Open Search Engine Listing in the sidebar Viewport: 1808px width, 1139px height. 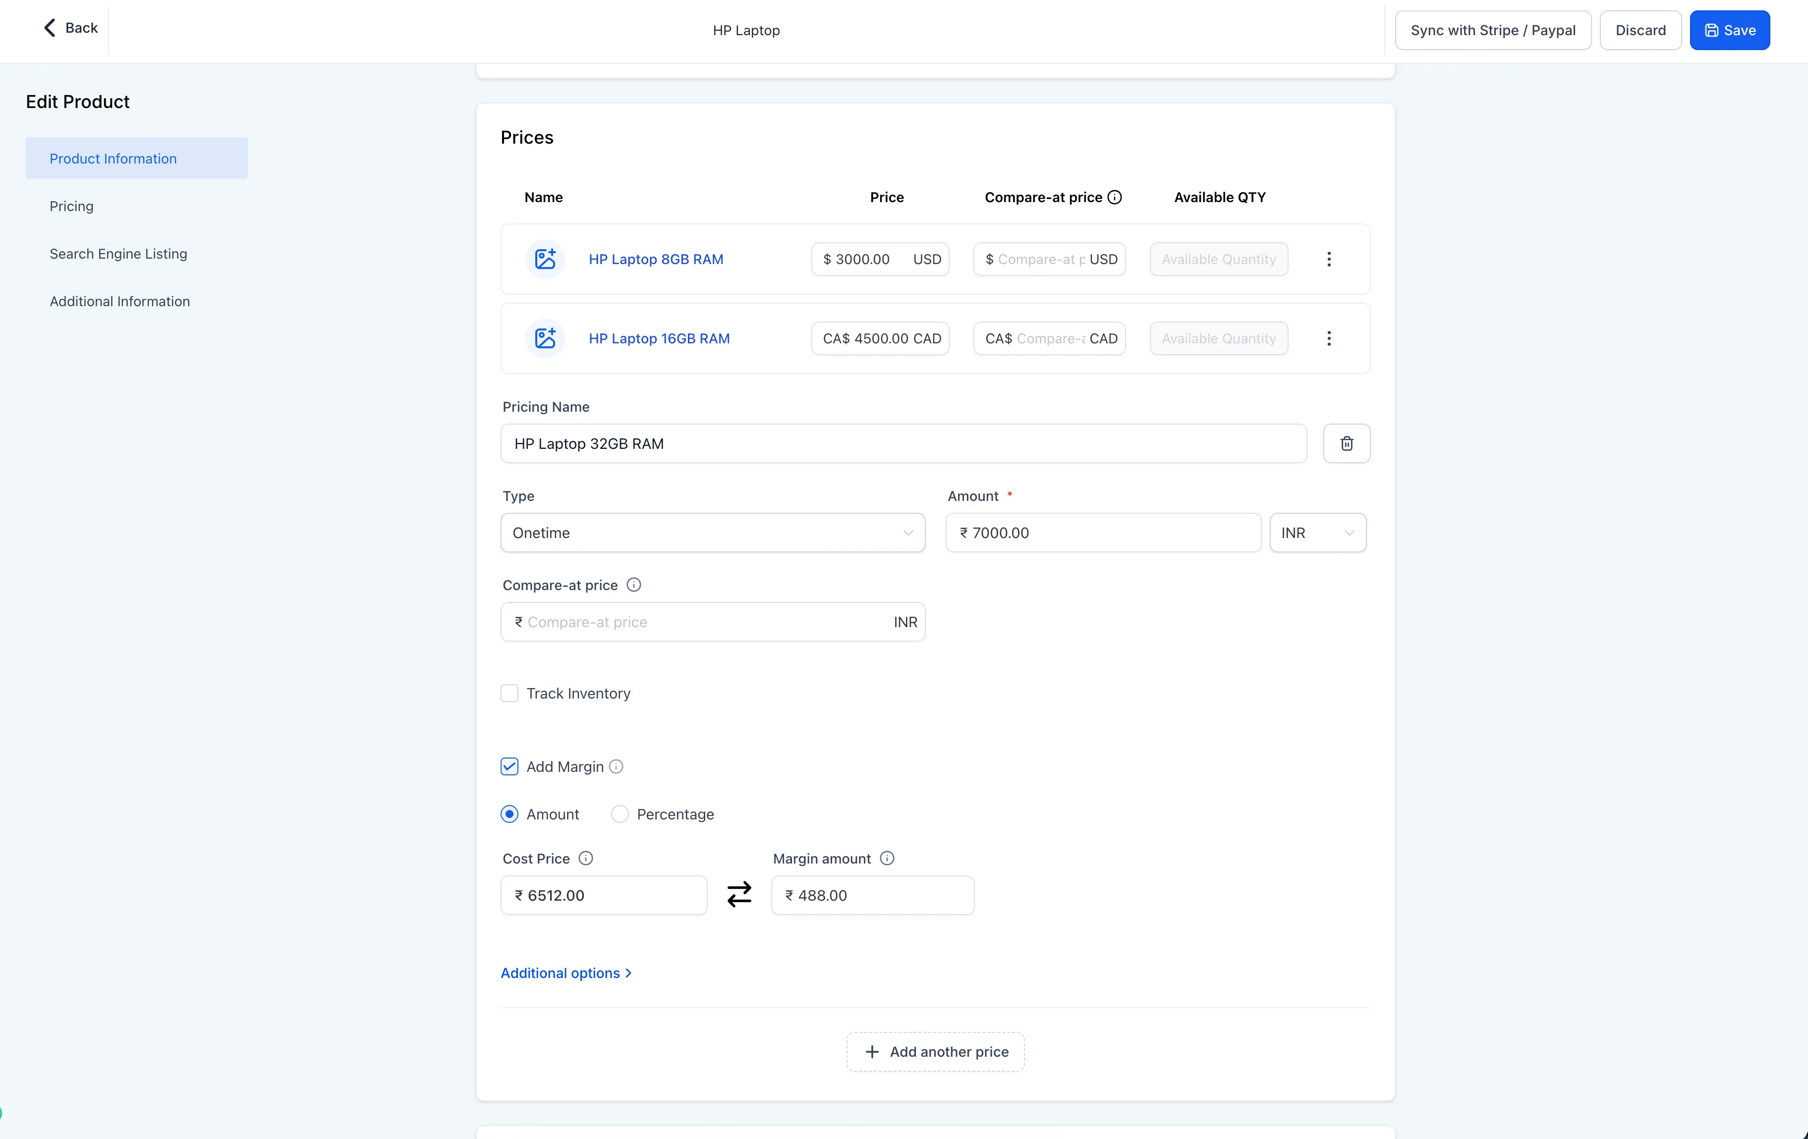118,254
